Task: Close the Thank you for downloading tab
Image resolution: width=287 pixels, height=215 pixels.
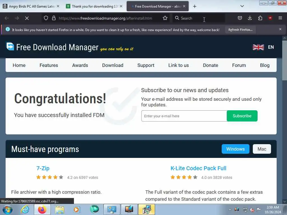Action: tap(121, 6)
